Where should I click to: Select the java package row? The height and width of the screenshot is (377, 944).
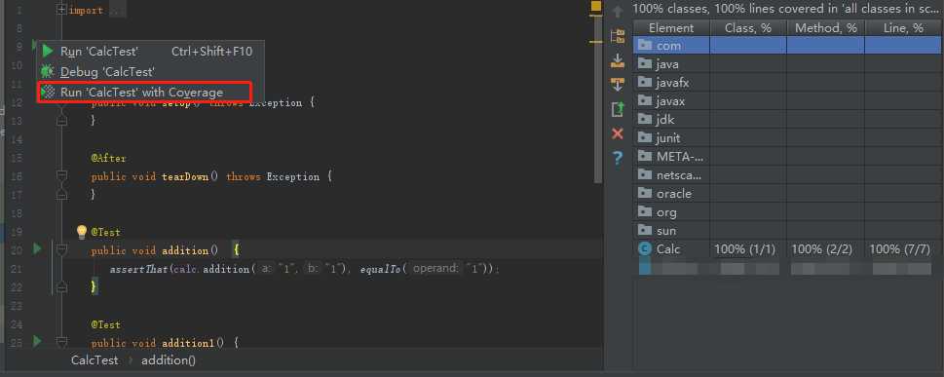click(x=788, y=64)
